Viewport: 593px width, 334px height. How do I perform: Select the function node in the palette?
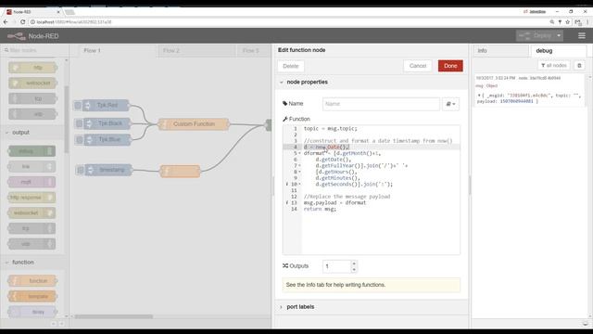pyautogui.click(x=33, y=280)
